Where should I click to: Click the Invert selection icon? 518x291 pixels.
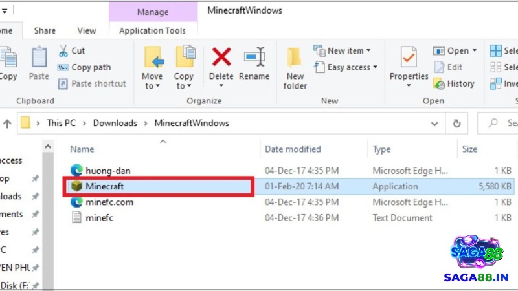[495, 83]
